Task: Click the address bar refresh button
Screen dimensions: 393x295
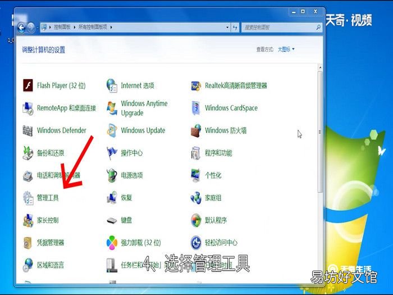Action: (235, 28)
